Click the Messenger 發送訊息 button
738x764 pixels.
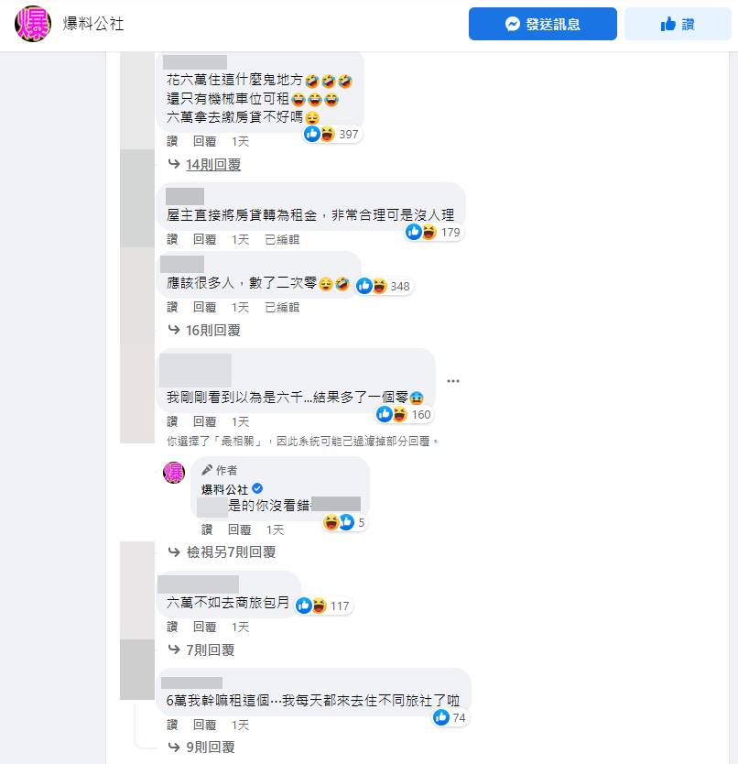coord(543,24)
